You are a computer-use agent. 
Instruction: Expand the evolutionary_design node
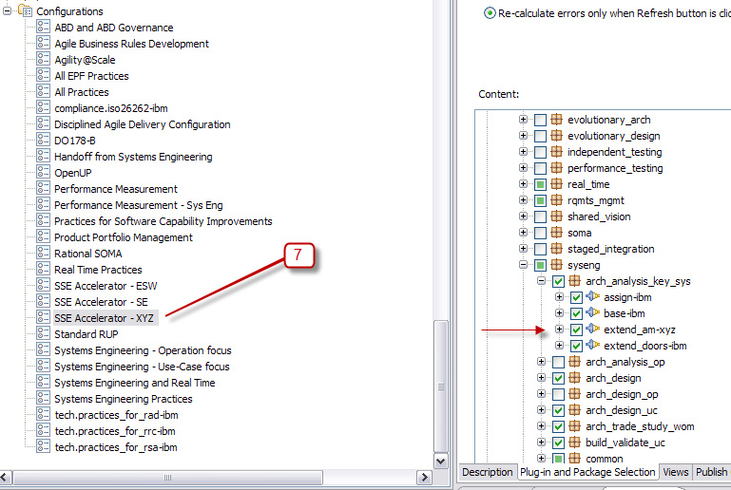coord(523,136)
